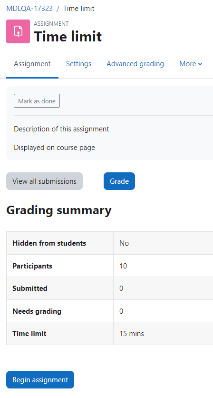Click the Grading summary heading
Image resolution: width=213 pixels, height=398 pixels.
click(x=59, y=210)
